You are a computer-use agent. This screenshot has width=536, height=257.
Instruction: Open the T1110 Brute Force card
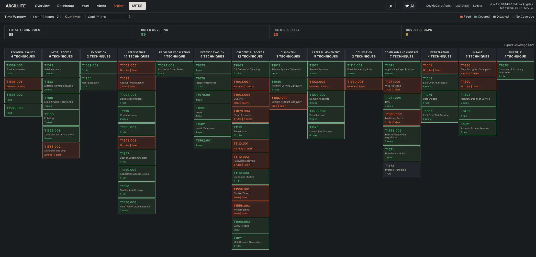point(250,131)
